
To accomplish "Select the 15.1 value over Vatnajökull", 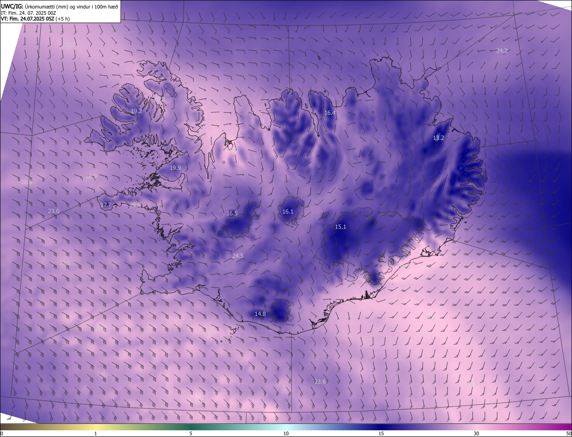I will click(x=341, y=227).
